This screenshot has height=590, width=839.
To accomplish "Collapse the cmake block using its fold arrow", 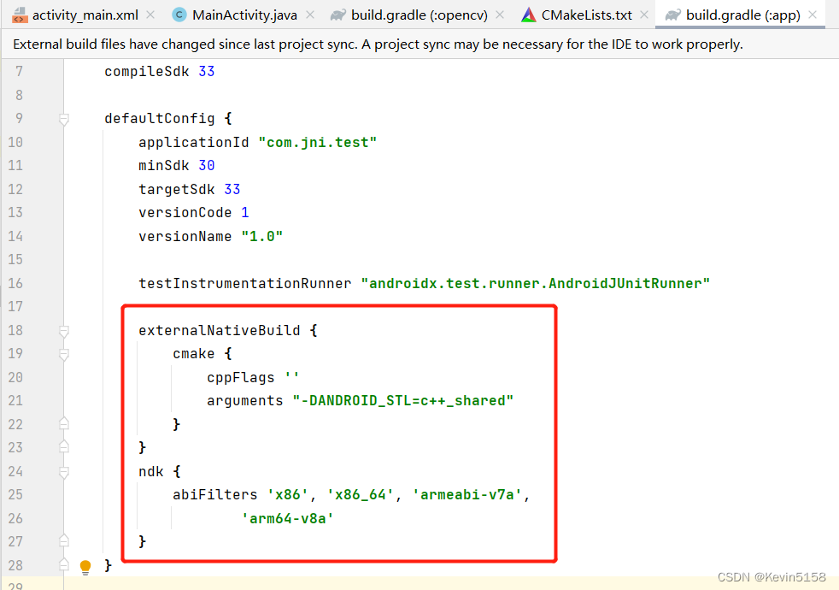I will [x=63, y=353].
